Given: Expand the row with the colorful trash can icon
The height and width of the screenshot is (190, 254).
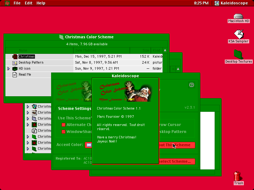Looking at the screenshot, I should click(28, 106).
